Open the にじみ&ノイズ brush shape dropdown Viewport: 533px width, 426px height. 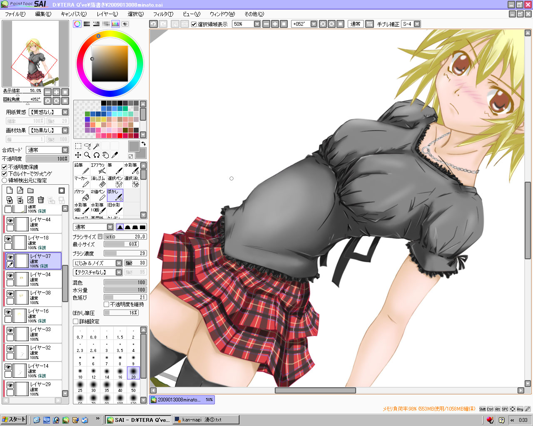(x=98, y=263)
